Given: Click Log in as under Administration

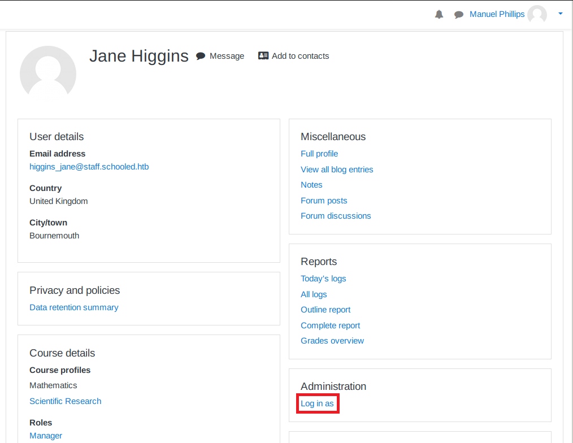Looking at the screenshot, I should [x=317, y=403].
